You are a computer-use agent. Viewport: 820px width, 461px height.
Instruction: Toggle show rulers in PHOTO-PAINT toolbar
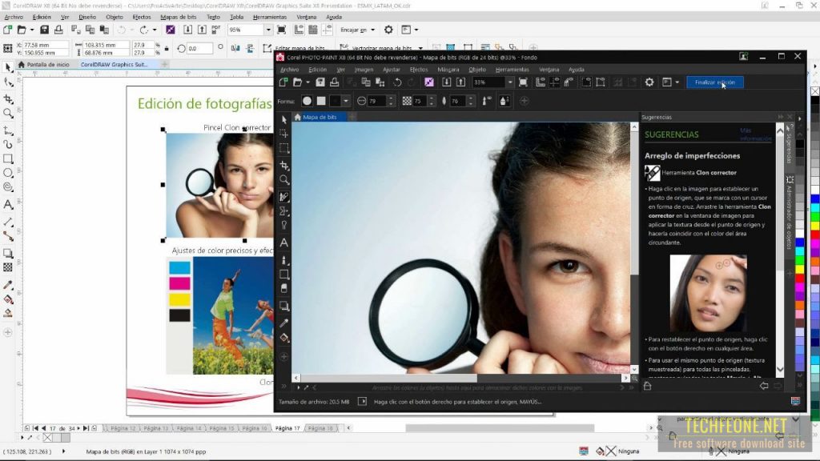[x=541, y=82]
